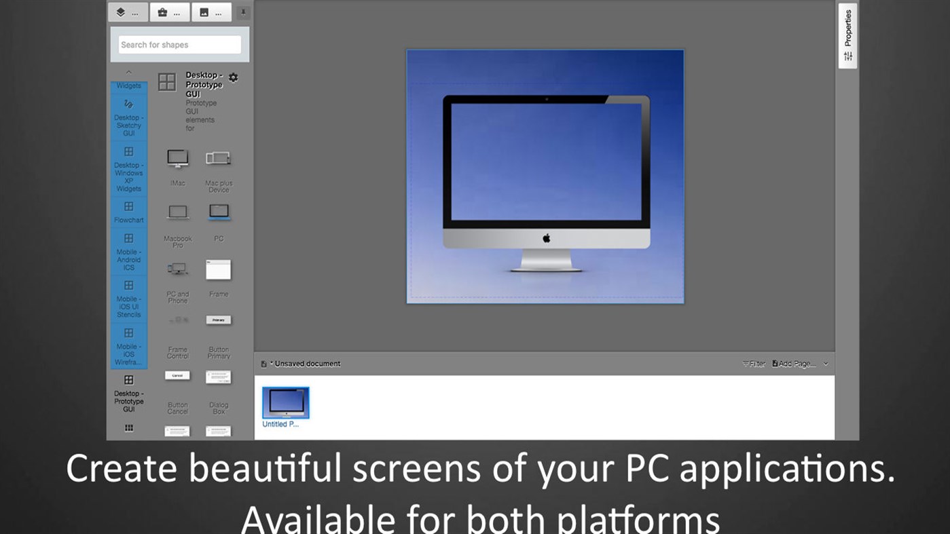The height and width of the screenshot is (534, 950).
Task: Pin the shapes panel open
Action: (x=242, y=12)
